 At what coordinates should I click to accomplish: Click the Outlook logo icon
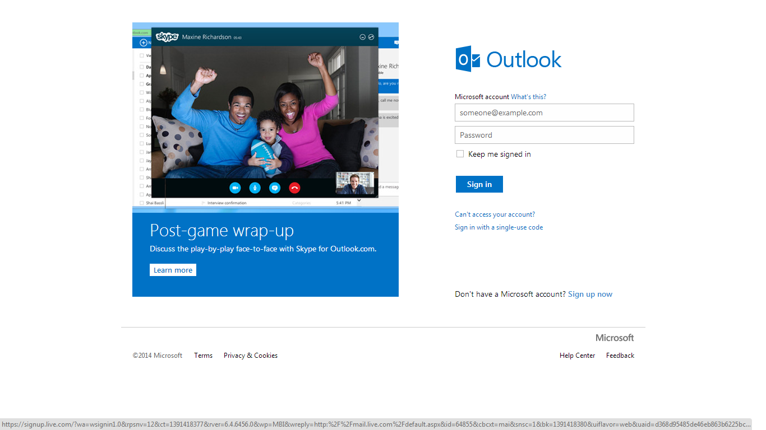click(x=467, y=59)
